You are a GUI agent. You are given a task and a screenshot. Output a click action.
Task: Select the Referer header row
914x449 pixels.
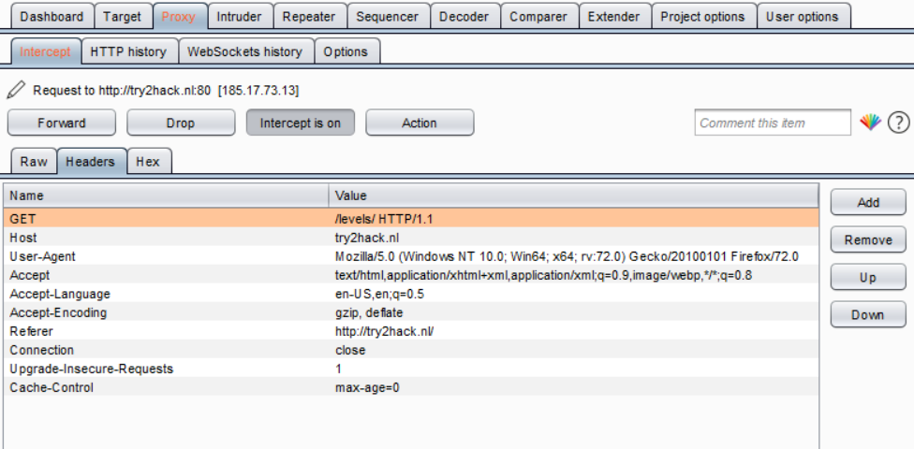411,331
